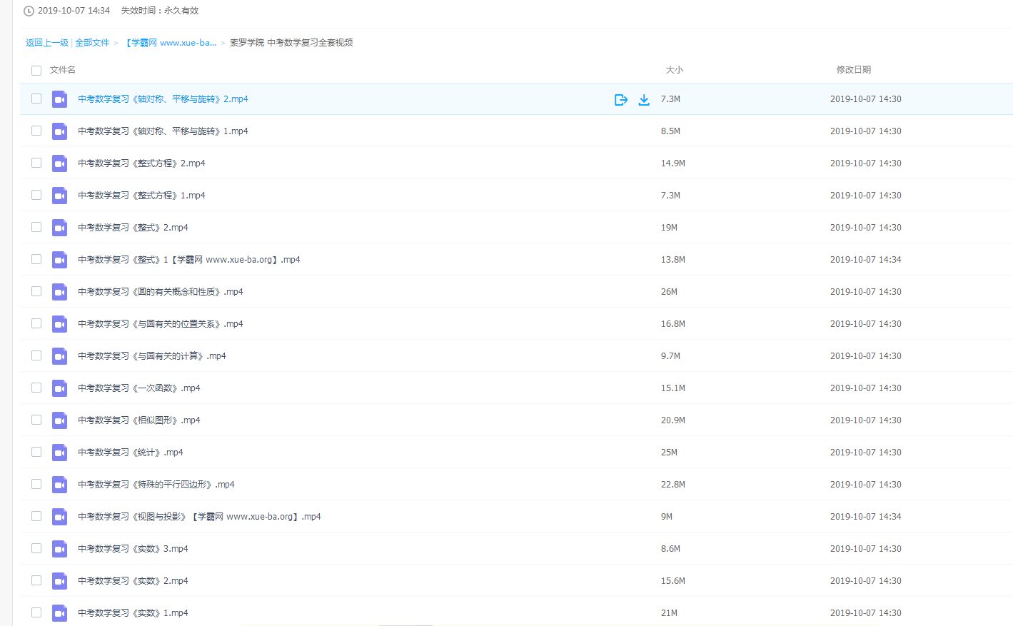Open file 中考数学复习《整式方程》1.mp4
This screenshot has height=626, width=1013.
141,196
